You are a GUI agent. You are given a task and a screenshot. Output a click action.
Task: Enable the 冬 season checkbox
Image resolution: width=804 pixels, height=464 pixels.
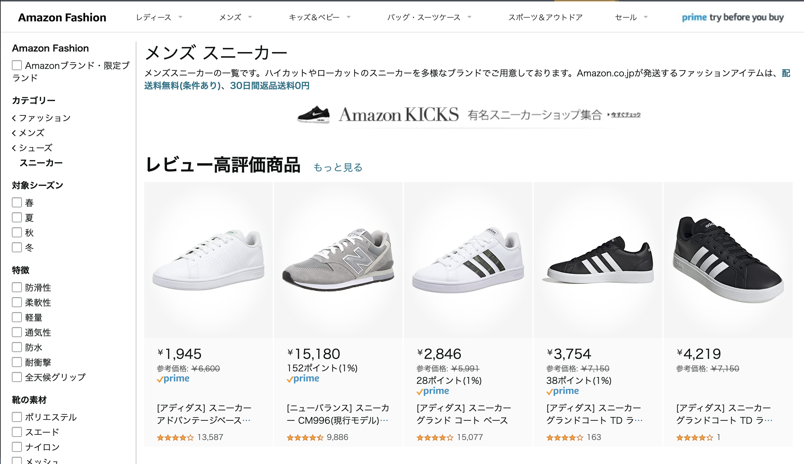click(x=16, y=247)
